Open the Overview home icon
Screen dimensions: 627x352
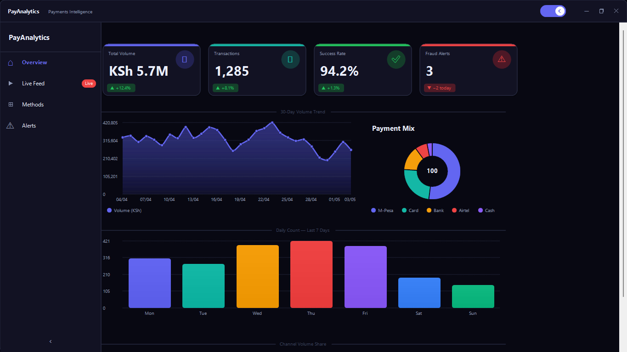coord(11,62)
